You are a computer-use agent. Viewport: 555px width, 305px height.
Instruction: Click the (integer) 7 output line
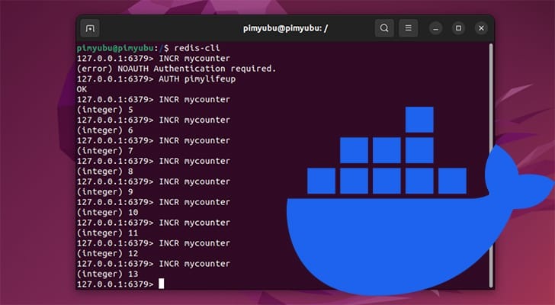(105, 151)
